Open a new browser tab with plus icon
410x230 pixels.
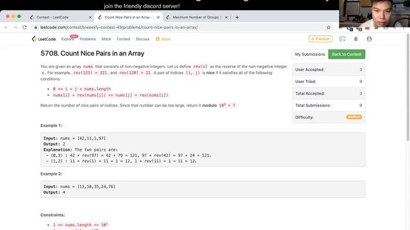pos(237,17)
